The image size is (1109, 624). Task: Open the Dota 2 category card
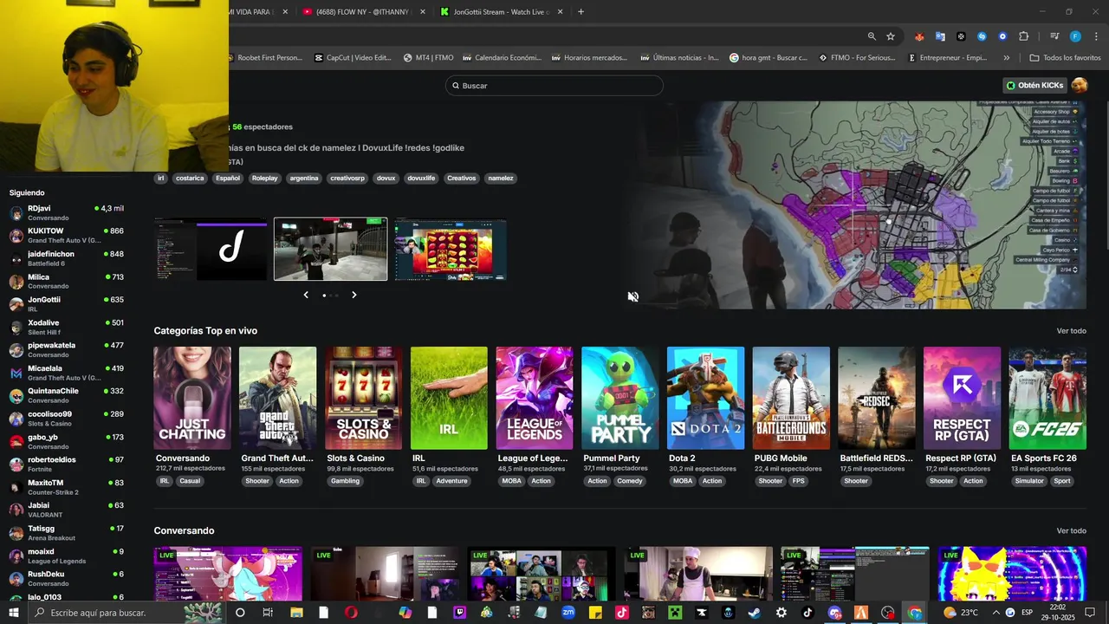[x=705, y=398]
